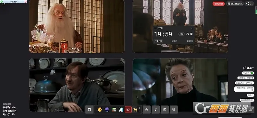The height and width of the screenshot is (118, 257).
Task: Select the 三十分钟 timer tab
Action: pos(158,41)
